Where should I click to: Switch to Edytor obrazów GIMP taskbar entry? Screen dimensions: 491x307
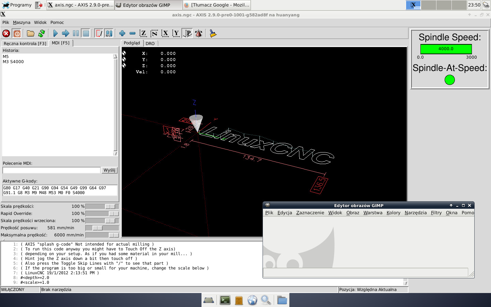[148, 5]
